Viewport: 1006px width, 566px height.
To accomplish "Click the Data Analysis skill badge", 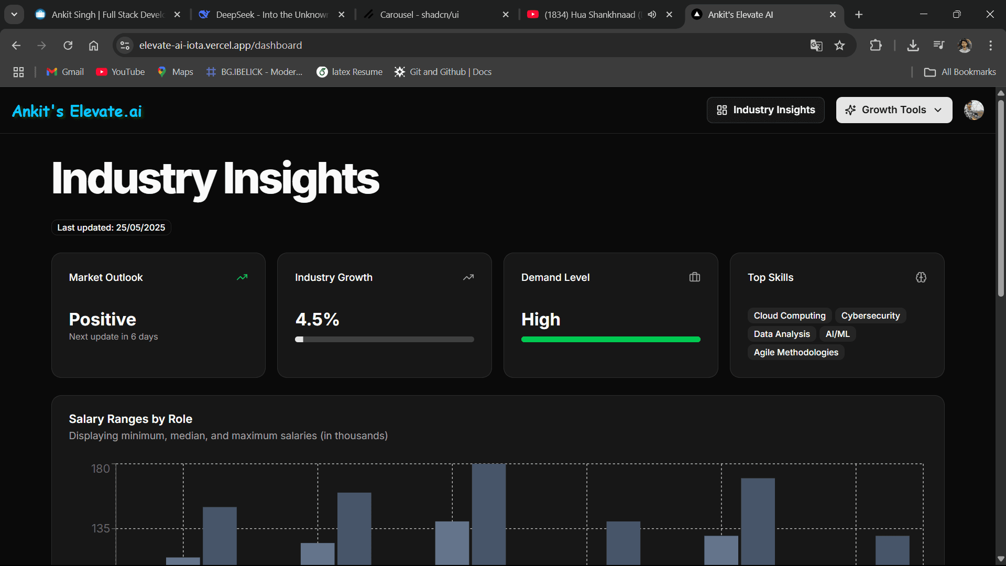I will [782, 334].
